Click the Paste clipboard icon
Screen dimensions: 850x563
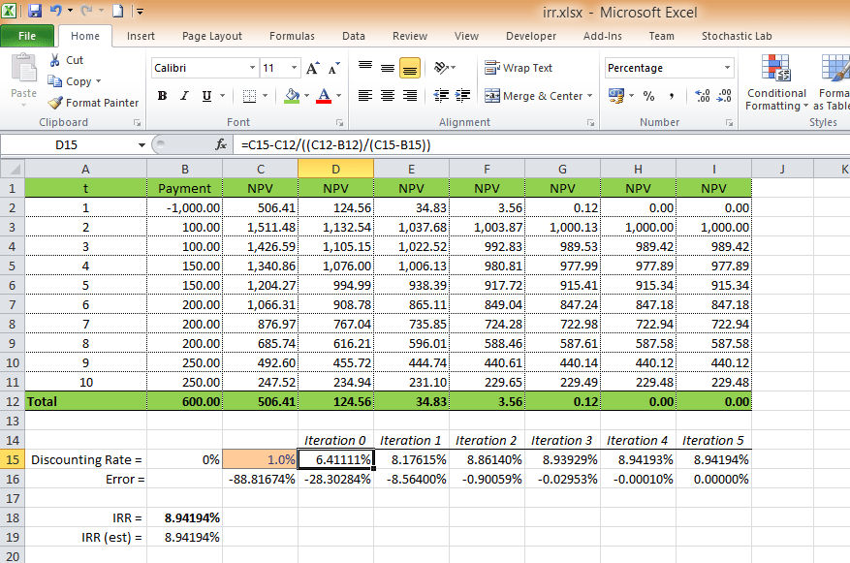tap(24, 68)
